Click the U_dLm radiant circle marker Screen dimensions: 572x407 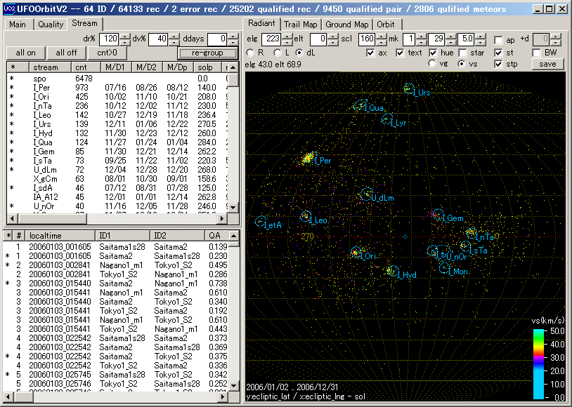(x=366, y=194)
